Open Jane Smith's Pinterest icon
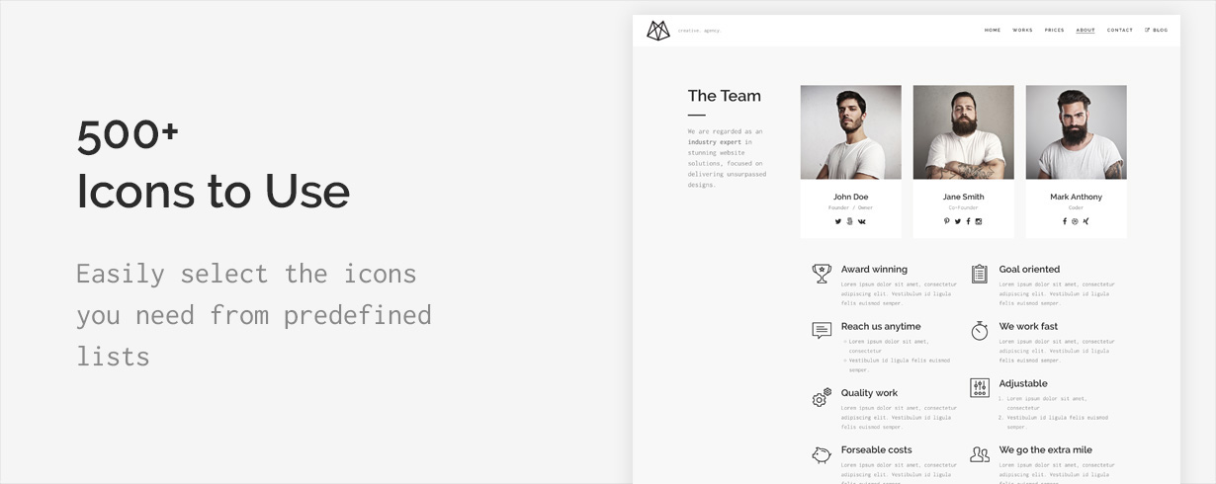1216x484 pixels. (946, 221)
